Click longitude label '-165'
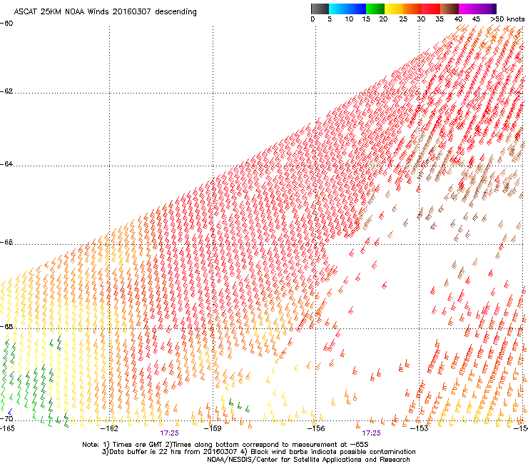The image size is (528, 464). pos(7,428)
